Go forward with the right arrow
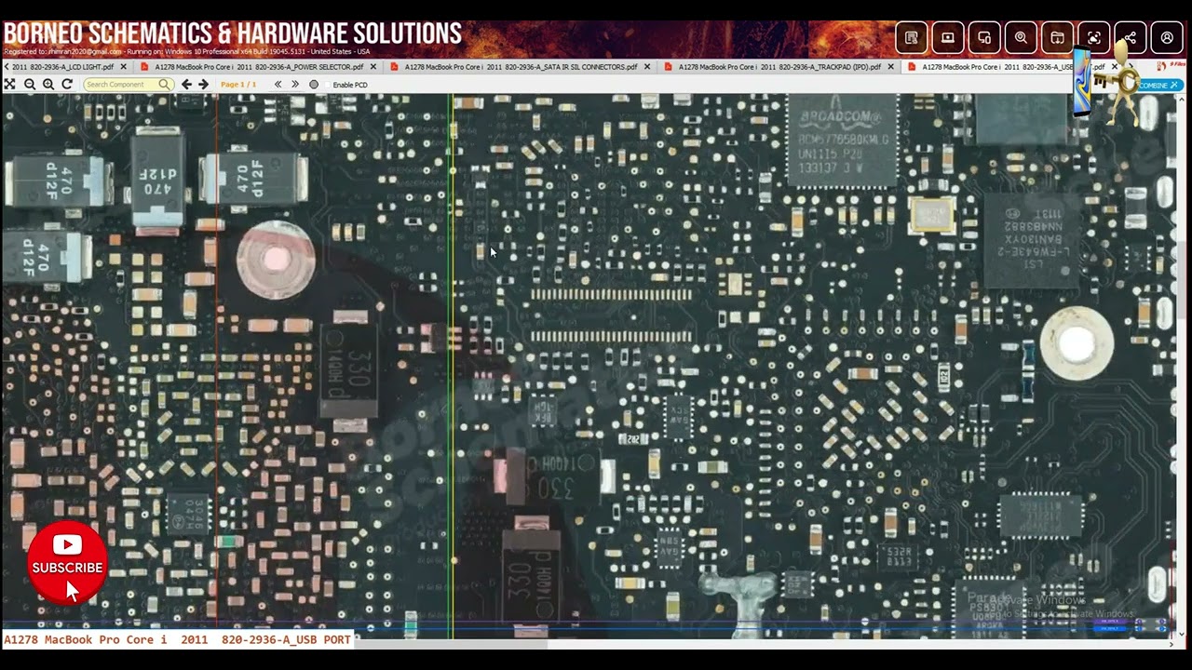 (203, 84)
